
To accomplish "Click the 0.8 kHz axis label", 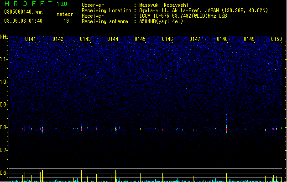I will (x=4, y=127).
